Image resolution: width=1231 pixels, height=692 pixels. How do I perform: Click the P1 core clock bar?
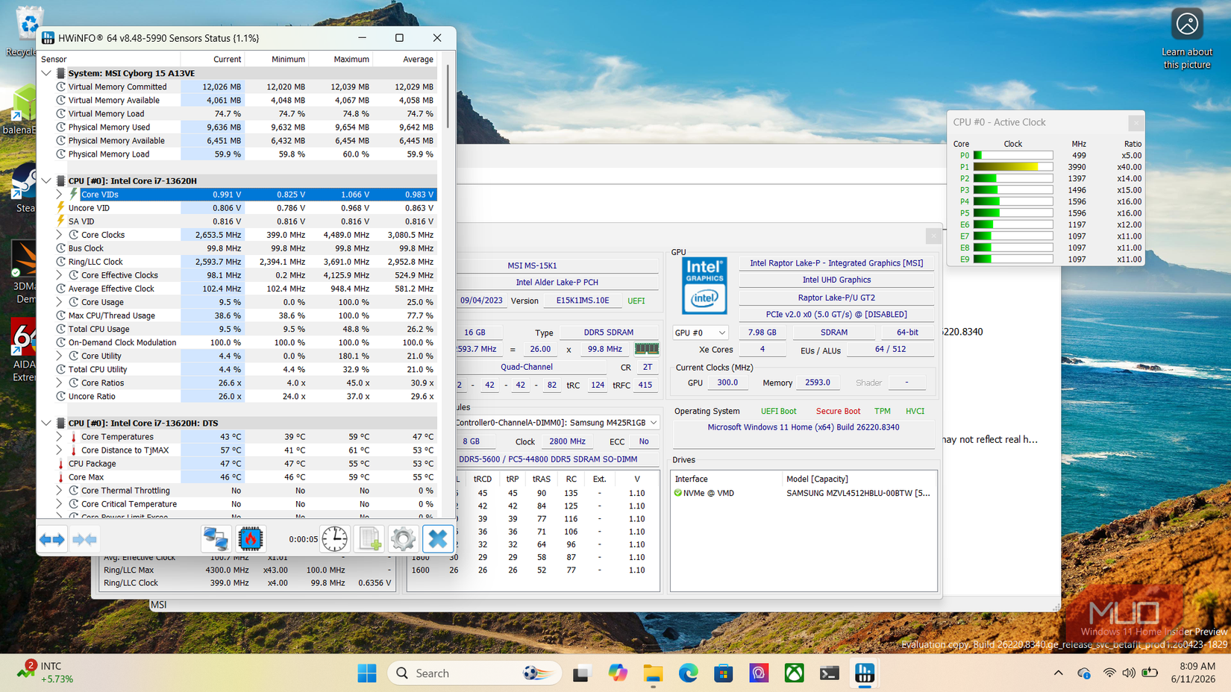point(1012,167)
